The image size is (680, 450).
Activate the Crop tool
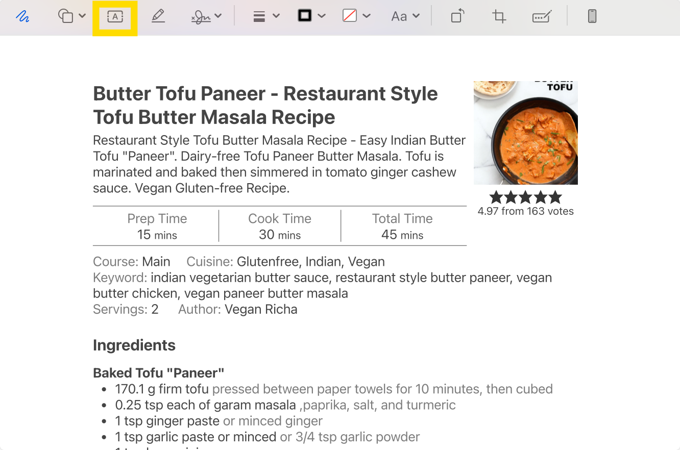click(499, 16)
